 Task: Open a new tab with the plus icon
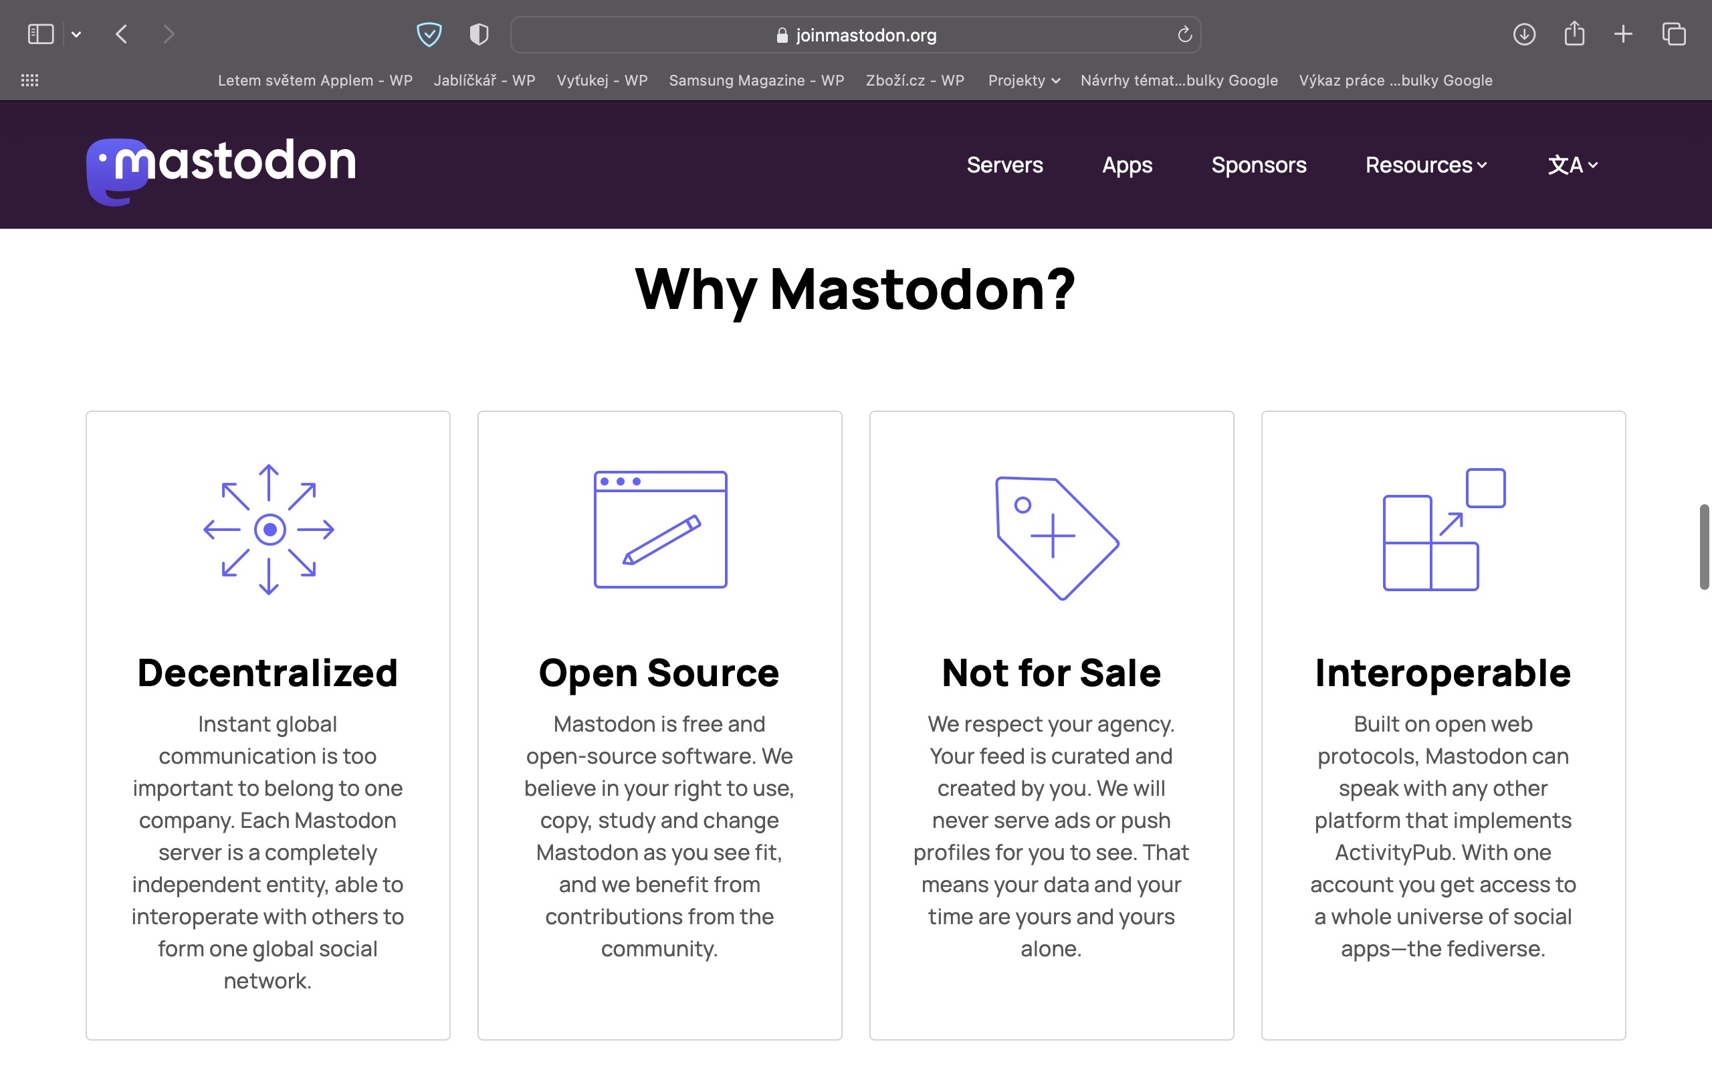1624,34
